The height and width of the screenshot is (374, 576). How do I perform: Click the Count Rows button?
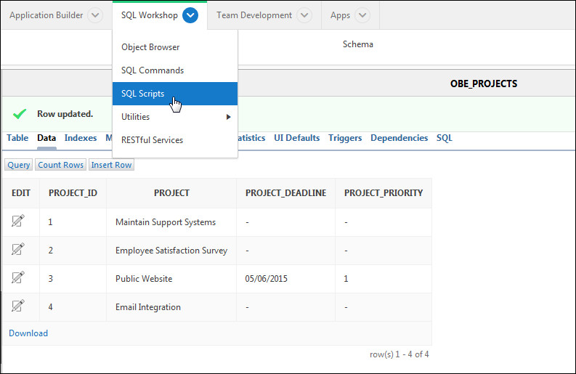[x=61, y=165]
